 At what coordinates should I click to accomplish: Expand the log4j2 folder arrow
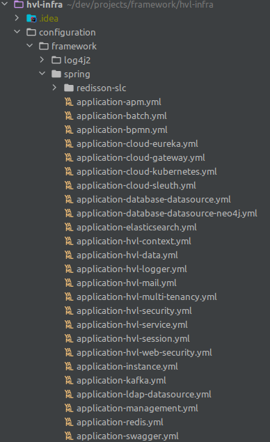point(42,59)
